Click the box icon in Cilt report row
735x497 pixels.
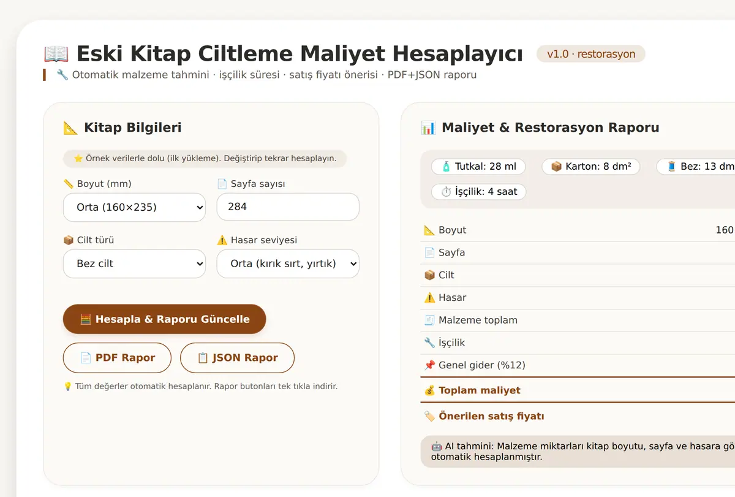pos(429,275)
